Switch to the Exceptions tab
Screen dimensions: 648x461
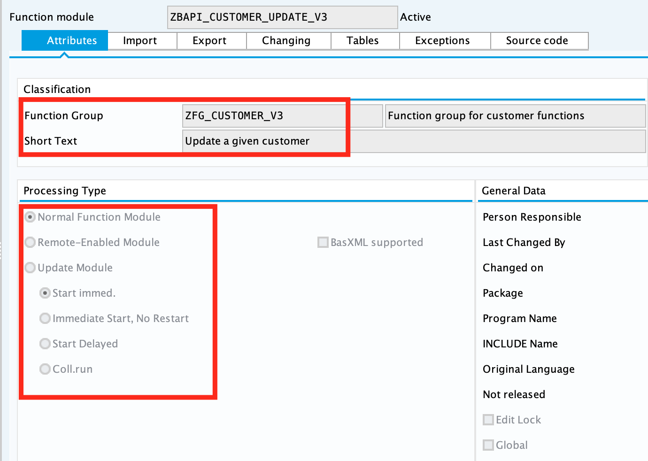[445, 41]
